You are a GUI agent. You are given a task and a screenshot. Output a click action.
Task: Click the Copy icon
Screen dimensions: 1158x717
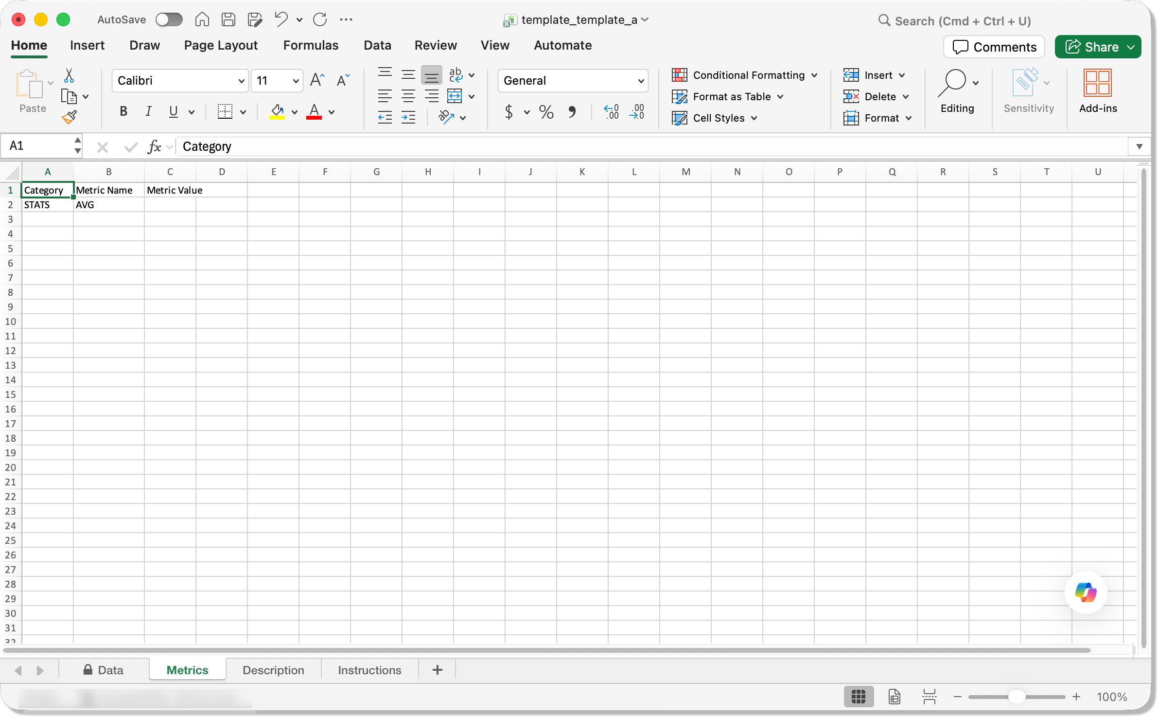coord(69,97)
